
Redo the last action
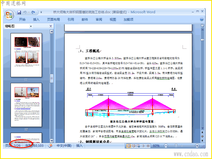tap(33, 12)
